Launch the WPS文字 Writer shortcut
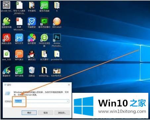This screenshot has width=150, height=120. pyautogui.click(x=19, y=39)
